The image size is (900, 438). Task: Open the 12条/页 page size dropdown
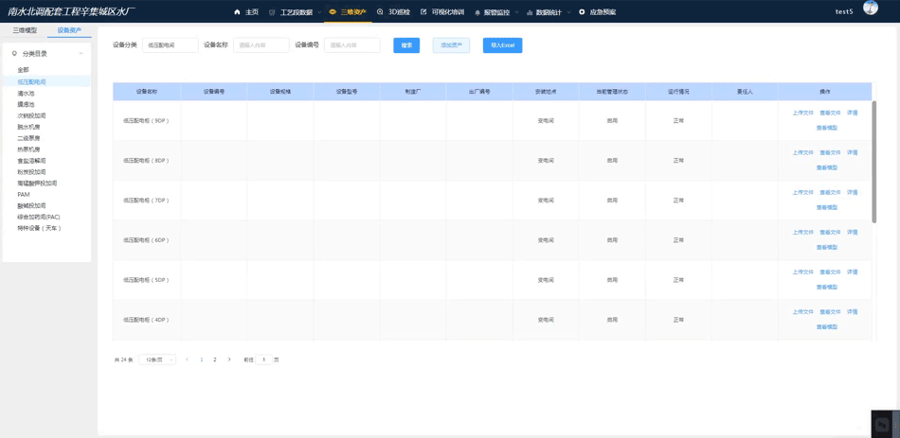click(x=157, y=359)
